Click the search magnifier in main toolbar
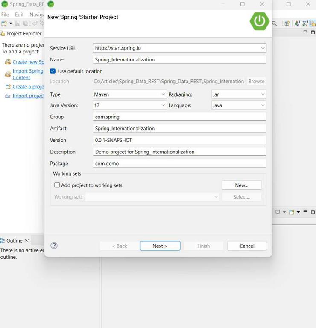This screenshot has height=328, width=316. tap(275, 23)
